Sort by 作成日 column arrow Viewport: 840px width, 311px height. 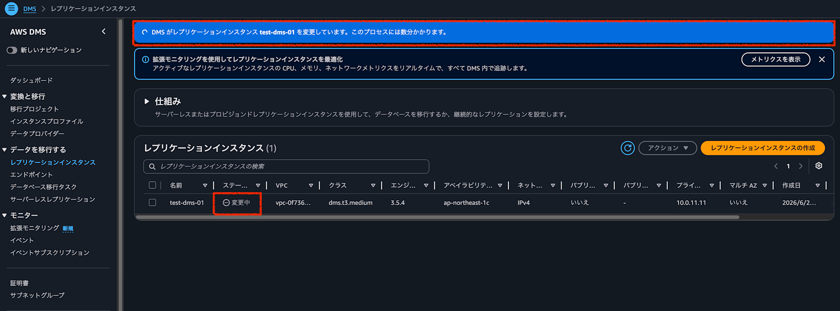817,186
